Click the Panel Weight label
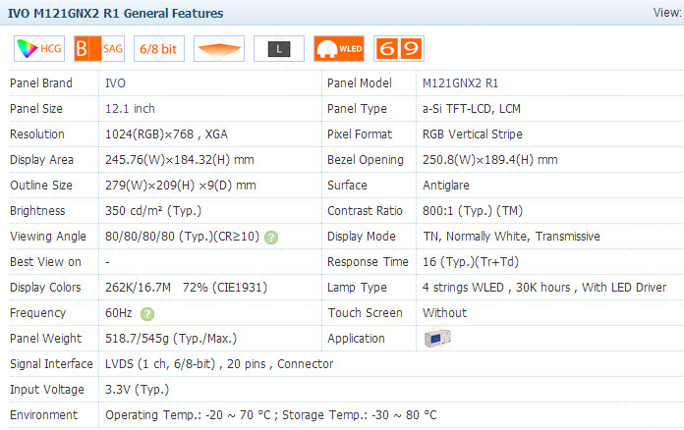 tap(46, 339)
